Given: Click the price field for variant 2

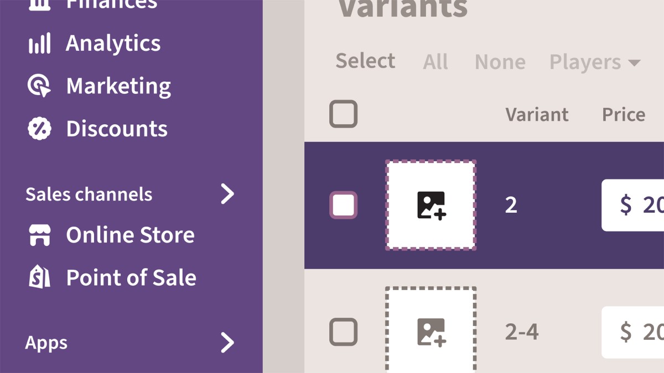Looking at the screenshot, I should pos(634,205).
